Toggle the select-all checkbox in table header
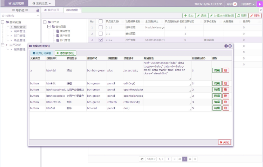263x167 pixels. (101, 21)
